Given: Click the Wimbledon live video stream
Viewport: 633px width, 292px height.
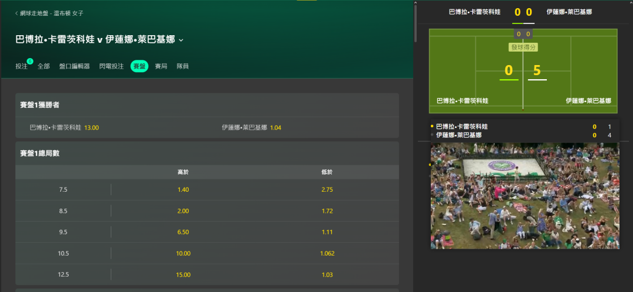Looking at the screenshot, I should click(x=525, y=195).
